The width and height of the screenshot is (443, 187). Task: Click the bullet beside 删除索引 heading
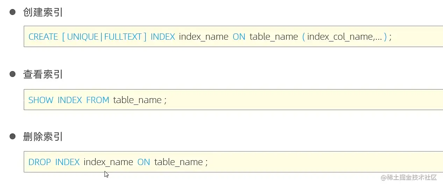pos(13,137)
